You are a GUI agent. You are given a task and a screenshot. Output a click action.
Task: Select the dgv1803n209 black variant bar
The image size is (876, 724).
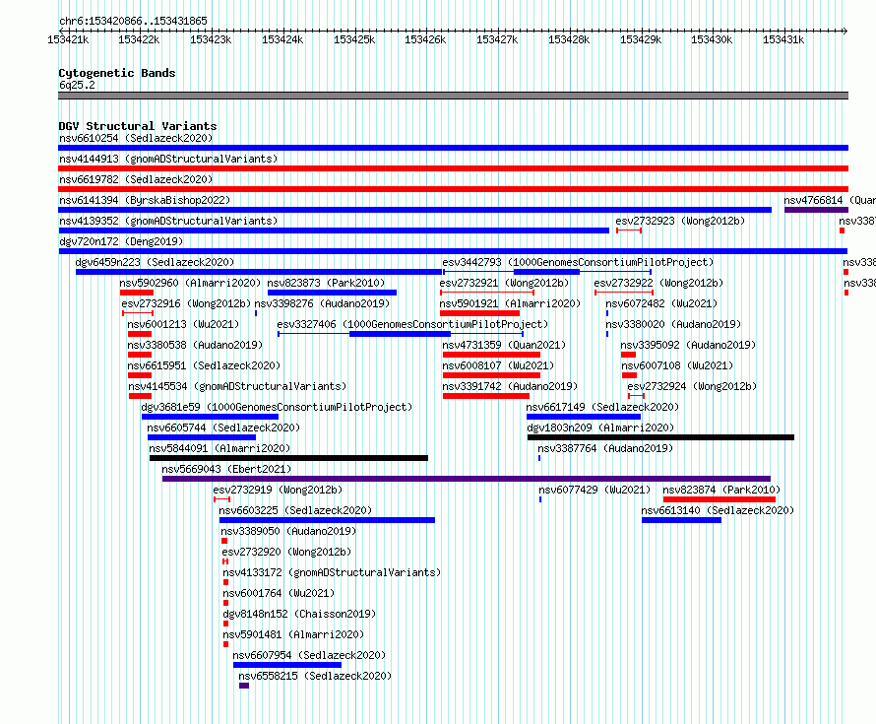660,437
